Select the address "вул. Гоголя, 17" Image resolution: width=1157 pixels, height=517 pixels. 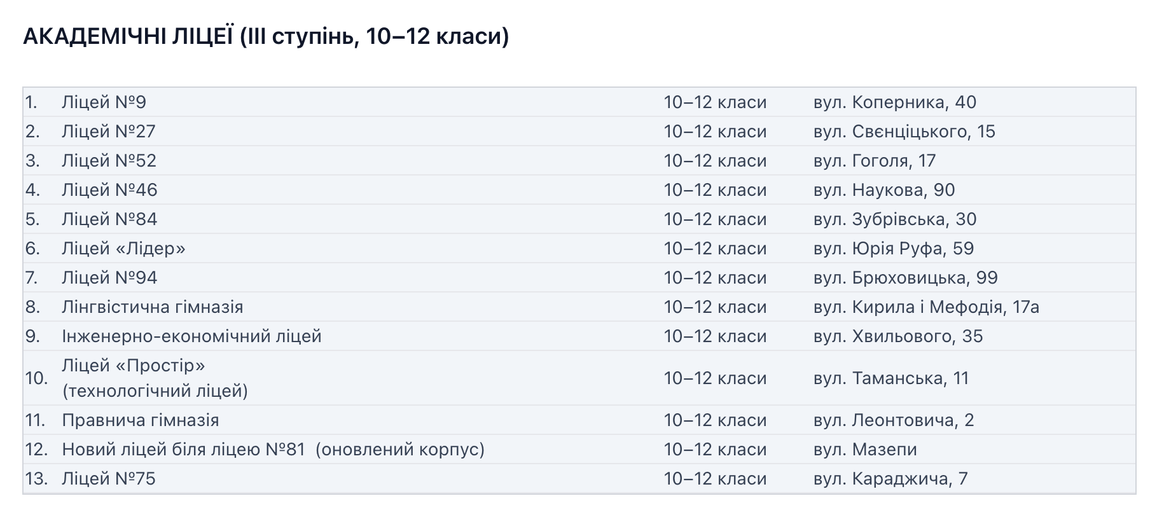[x=874, y=161]
